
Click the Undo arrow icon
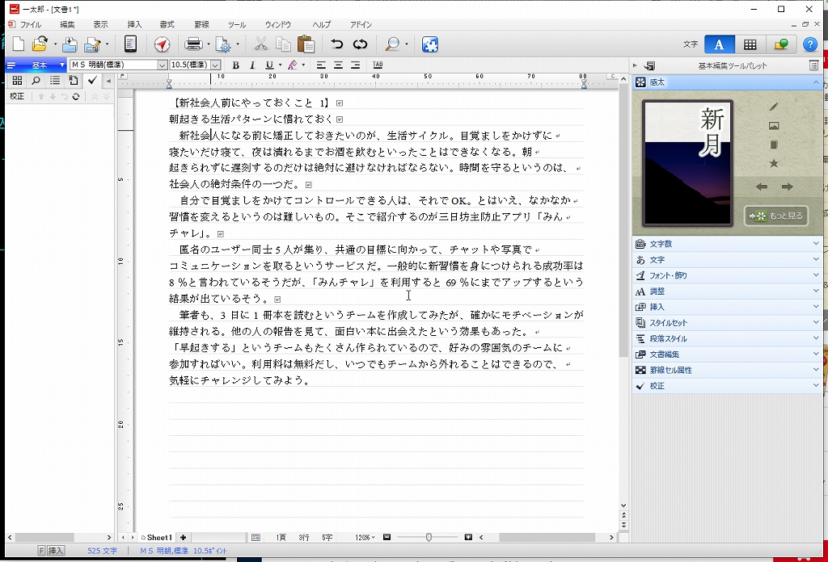click(x=336, y=44)
